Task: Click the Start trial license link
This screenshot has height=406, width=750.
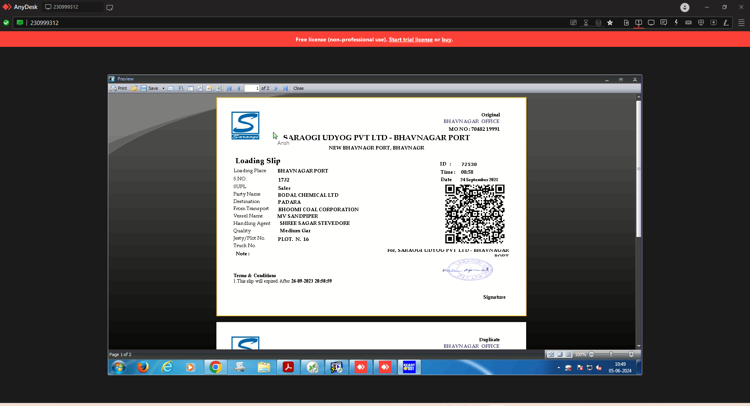Action: click(411, 39)
